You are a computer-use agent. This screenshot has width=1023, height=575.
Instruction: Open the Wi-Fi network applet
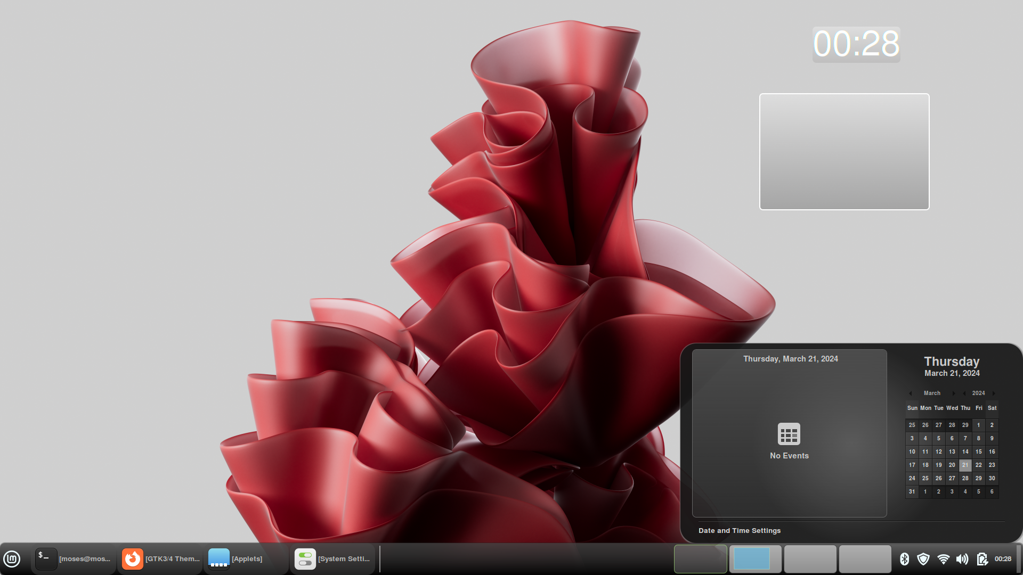pyautogui.click(x=943, y=559)
